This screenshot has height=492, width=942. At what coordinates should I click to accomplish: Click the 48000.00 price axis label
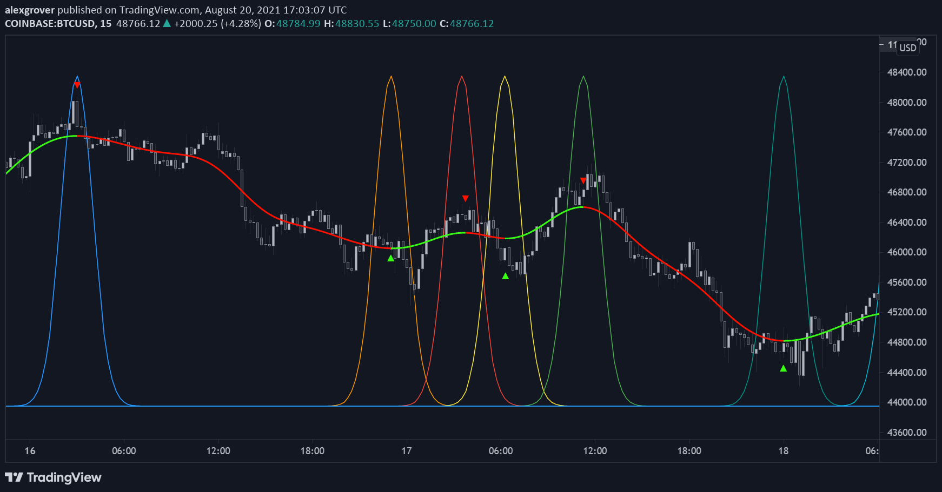(x=907, y=103)
